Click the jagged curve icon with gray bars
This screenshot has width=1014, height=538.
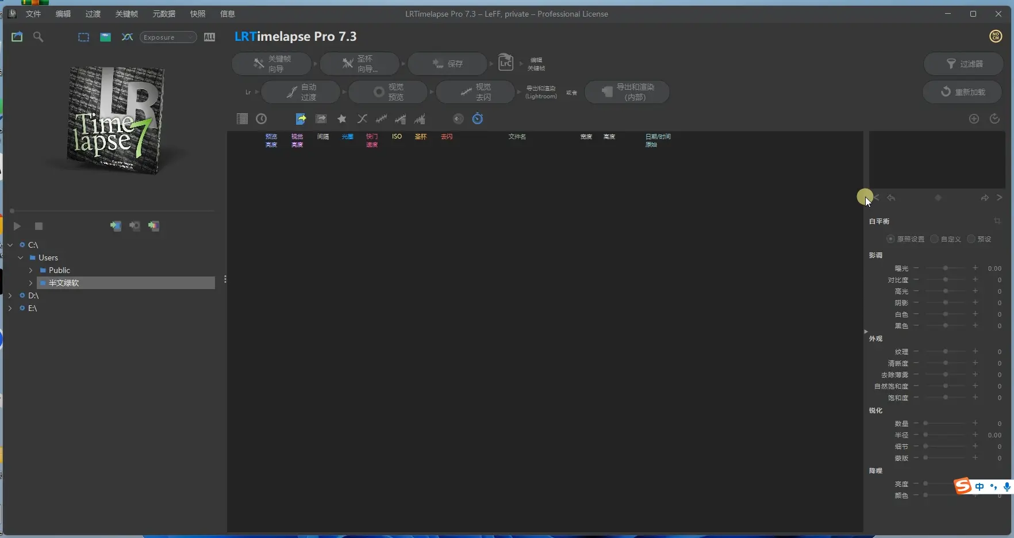pos(401,119)
